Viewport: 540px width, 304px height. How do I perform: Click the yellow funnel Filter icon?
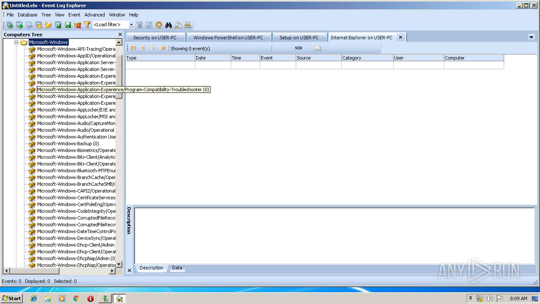87,25
